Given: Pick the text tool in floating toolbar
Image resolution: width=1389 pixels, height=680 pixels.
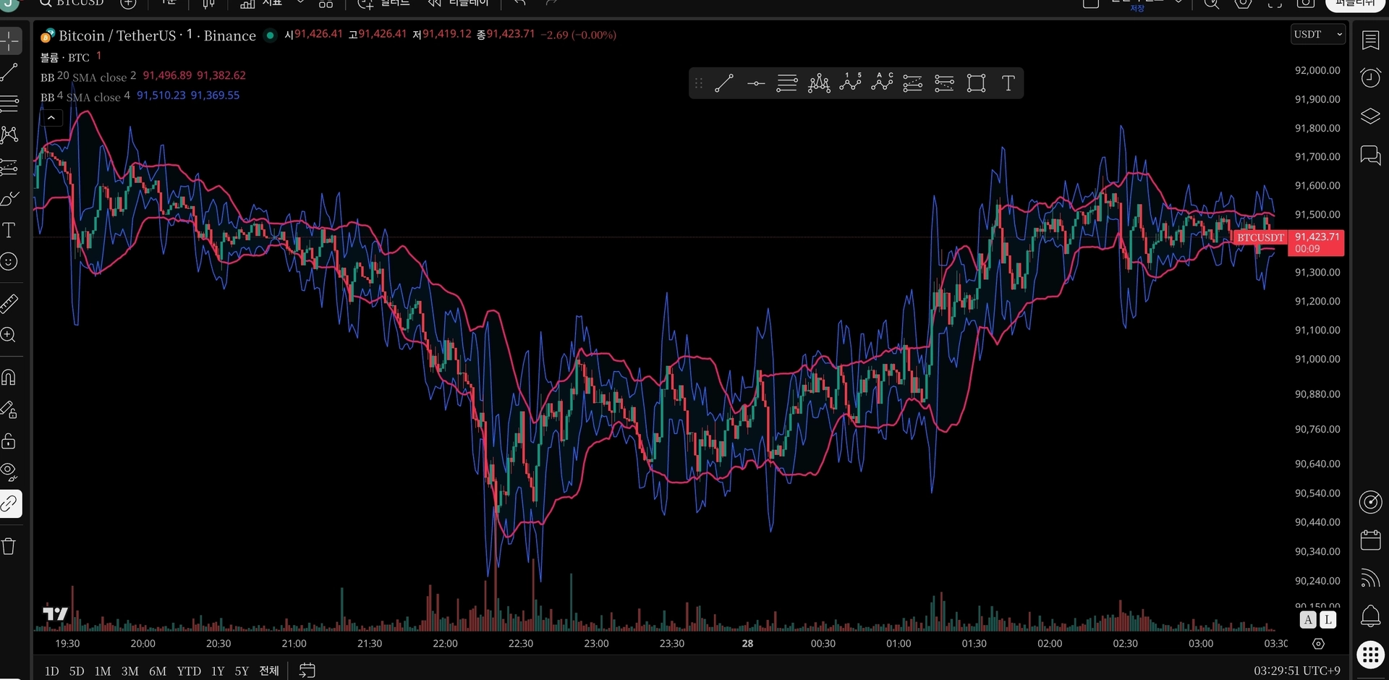Looking at the screenshot, I should (x=1008, y=83).
